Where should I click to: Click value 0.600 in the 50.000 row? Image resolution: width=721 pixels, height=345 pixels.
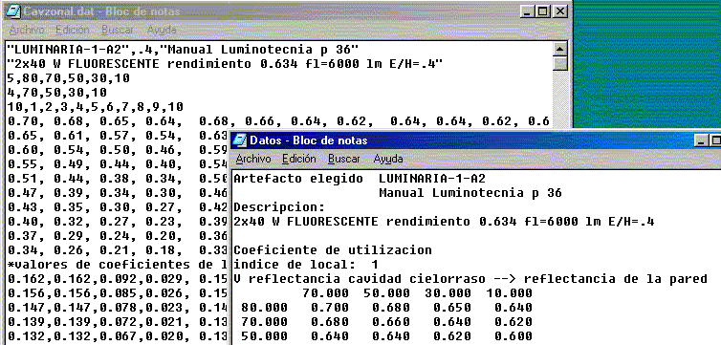click(x=513, y=336)
